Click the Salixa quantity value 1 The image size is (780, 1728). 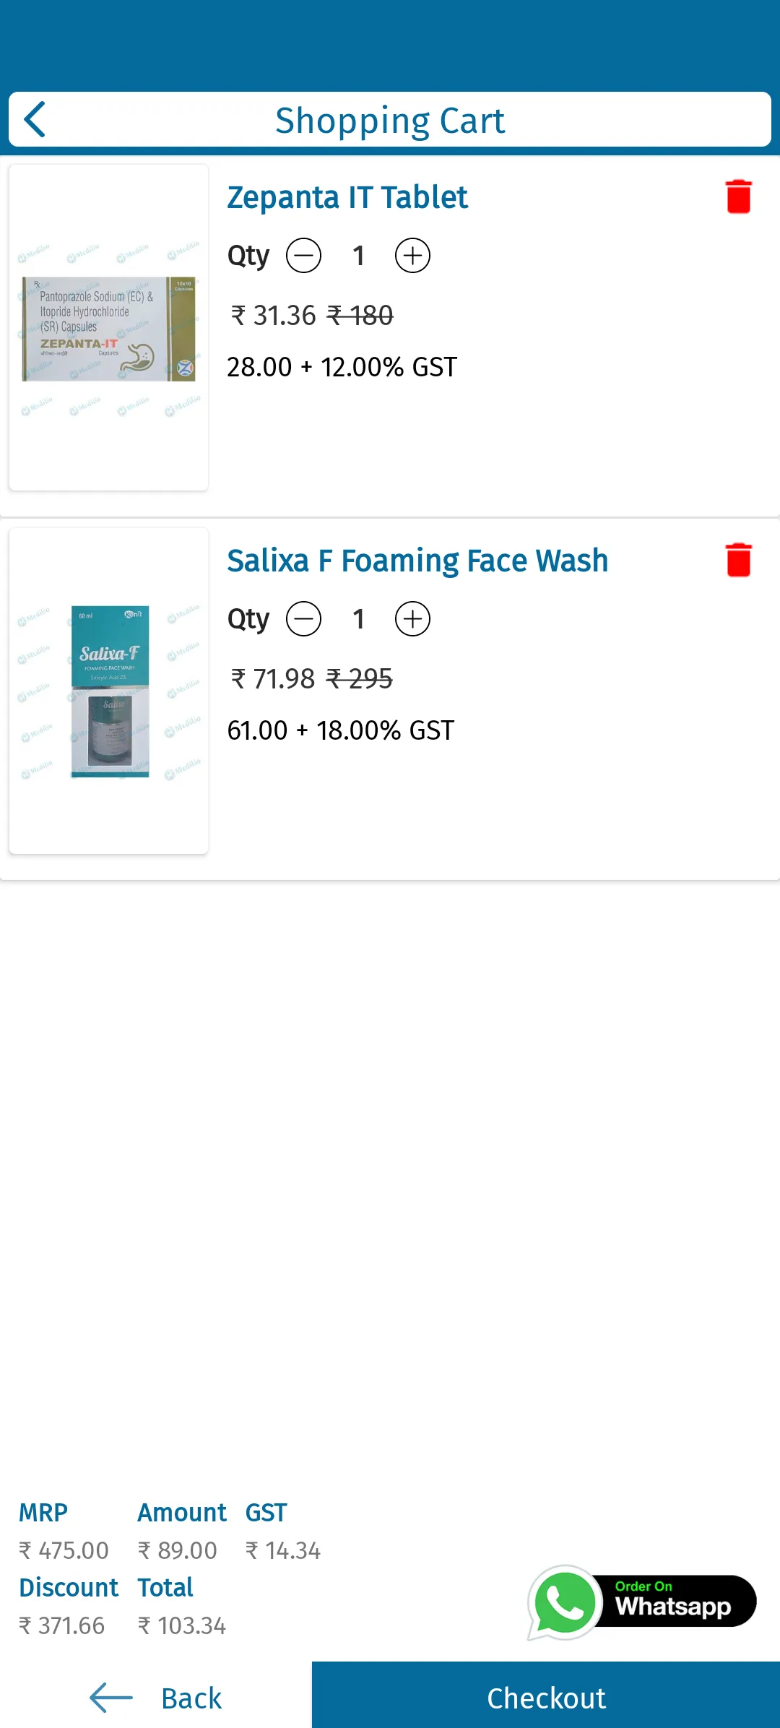[x=358, y=619]
